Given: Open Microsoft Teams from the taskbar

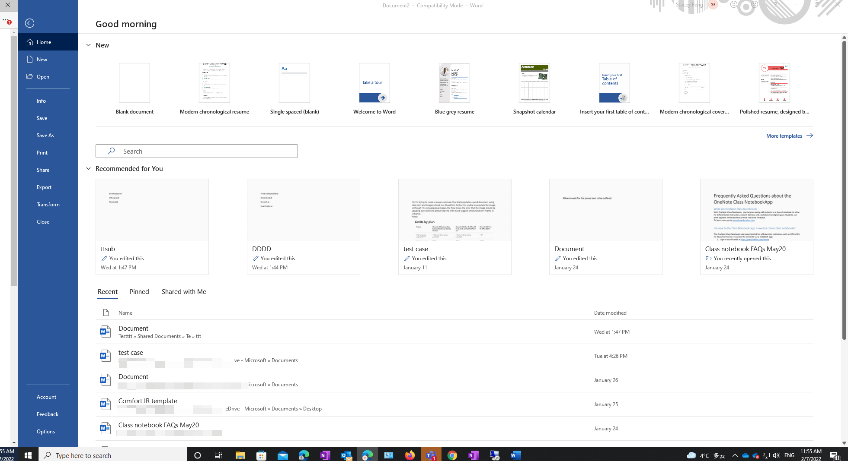Looking at the screenshot, I should point(431,455).
